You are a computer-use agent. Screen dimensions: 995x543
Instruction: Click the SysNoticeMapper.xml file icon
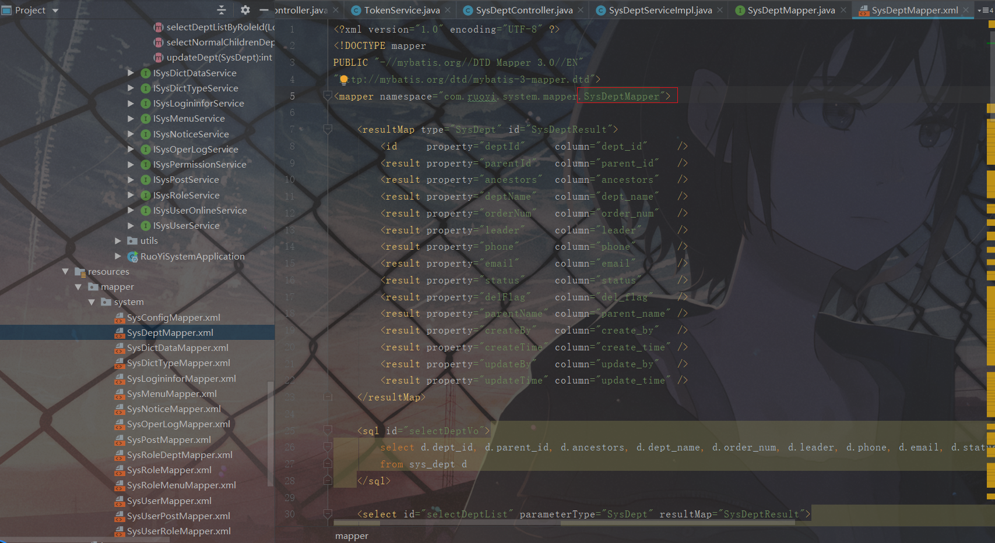(119, 409)
